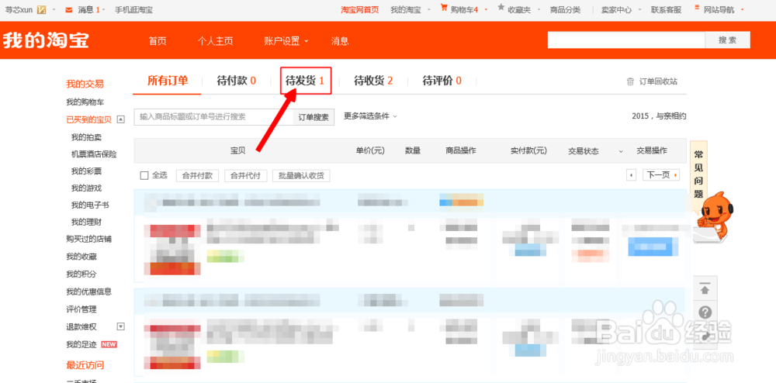
Task: Switch to the 待评价 tab
Action: coord(442,81)
